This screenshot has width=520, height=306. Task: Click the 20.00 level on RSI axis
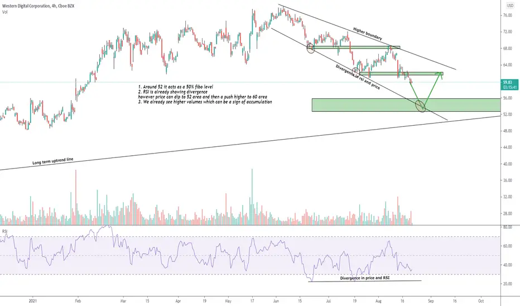[x=507, y=284]
